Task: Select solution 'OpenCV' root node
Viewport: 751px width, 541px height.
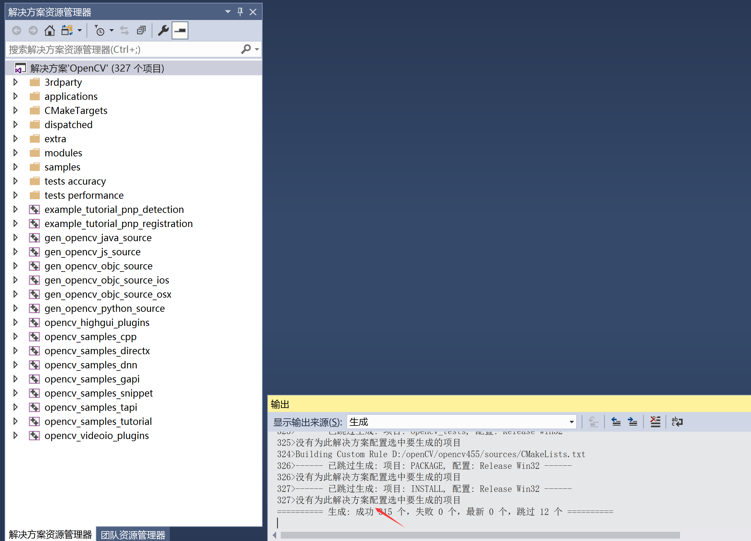Action: coord(97,68)
